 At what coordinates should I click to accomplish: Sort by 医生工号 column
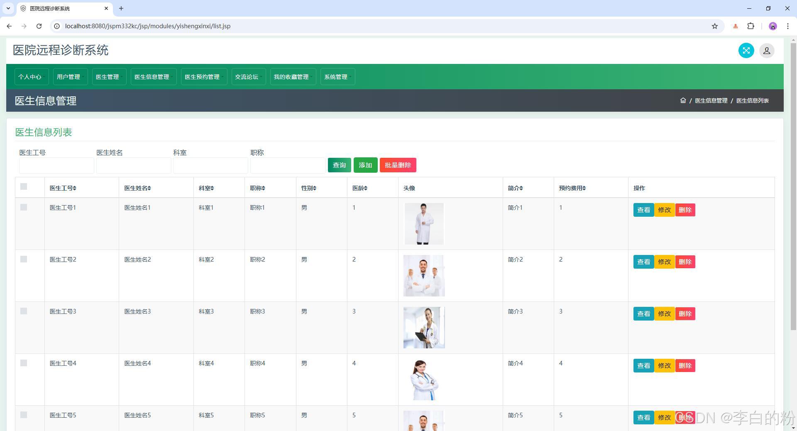tap(63, 188)
